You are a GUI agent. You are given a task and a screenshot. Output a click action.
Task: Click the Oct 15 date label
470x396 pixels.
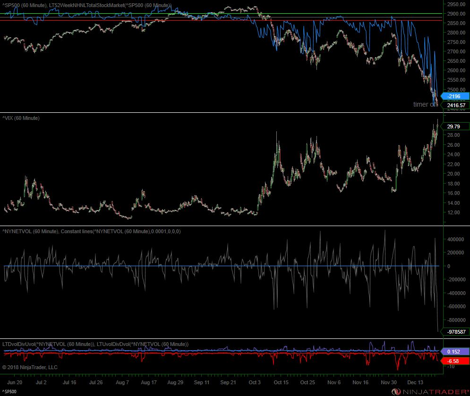point(281,382)
